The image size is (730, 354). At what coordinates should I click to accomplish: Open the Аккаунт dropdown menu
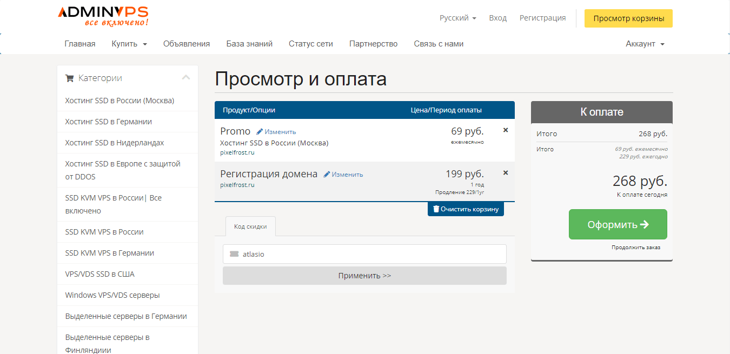click(645, 44)
